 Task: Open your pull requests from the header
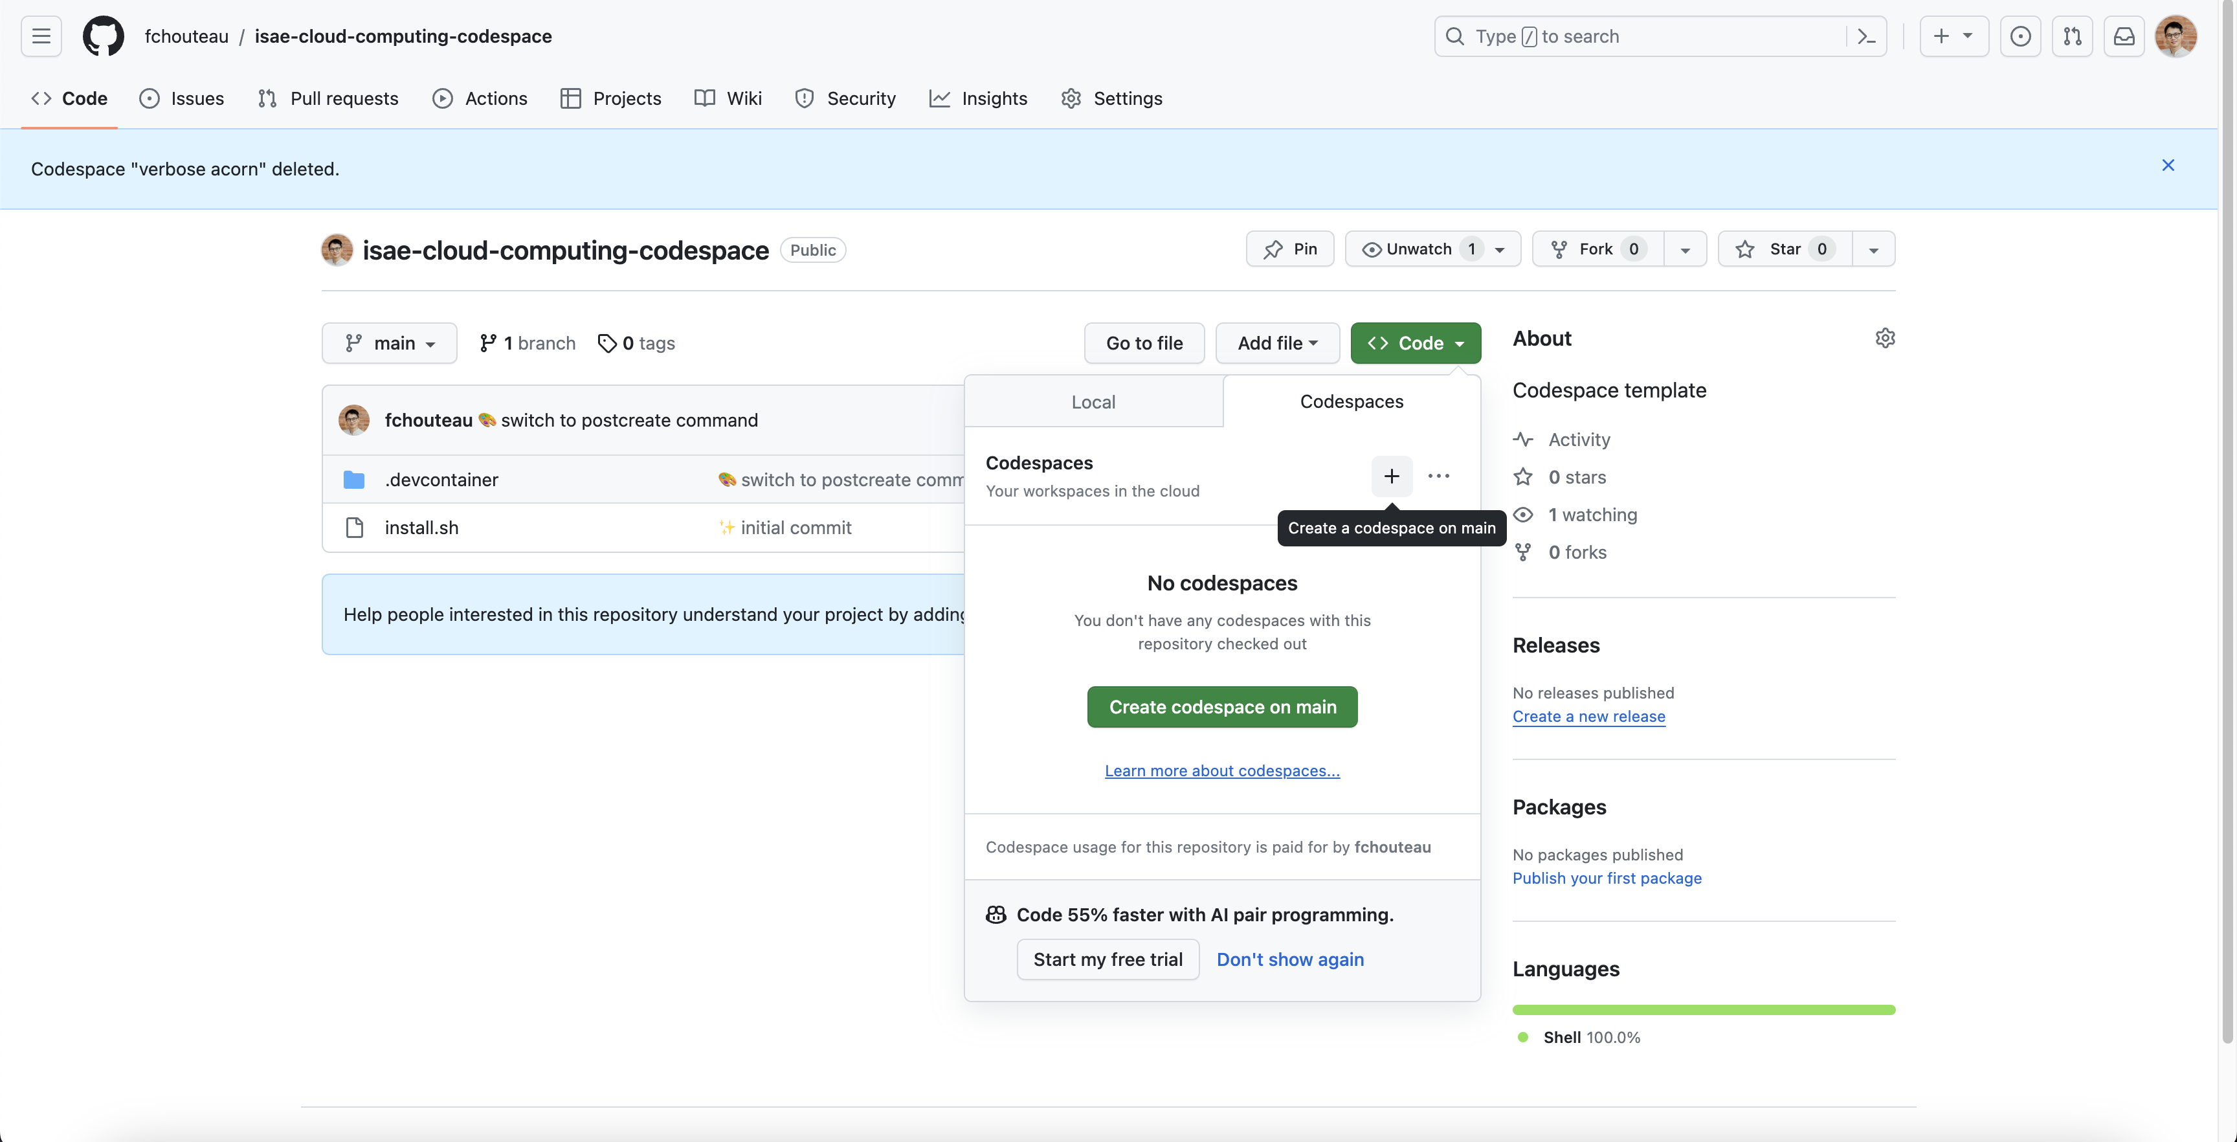click(x=2073, y=36)
